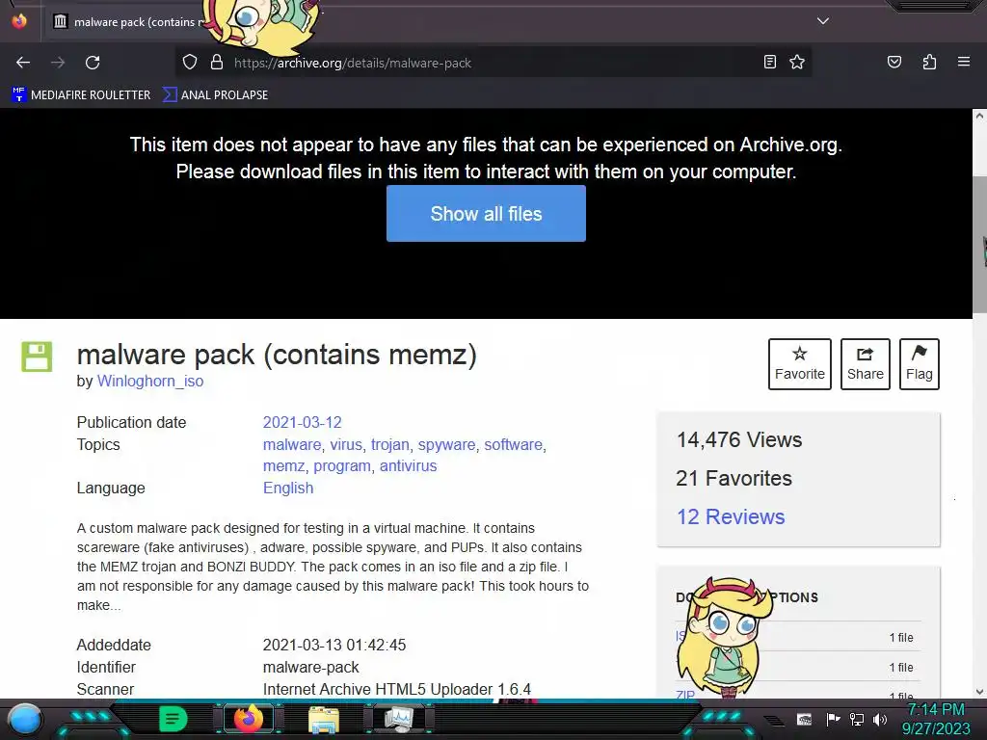Viewport: 987px width, 740px height.
Task: Click the 14,476 Views statistic
Action: (739, 439)
